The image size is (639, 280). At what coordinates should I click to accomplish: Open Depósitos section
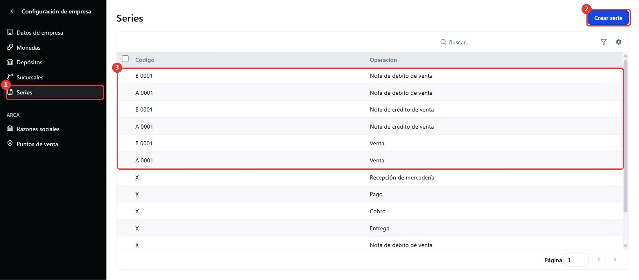pyautogui.click(x=53, y=62)
